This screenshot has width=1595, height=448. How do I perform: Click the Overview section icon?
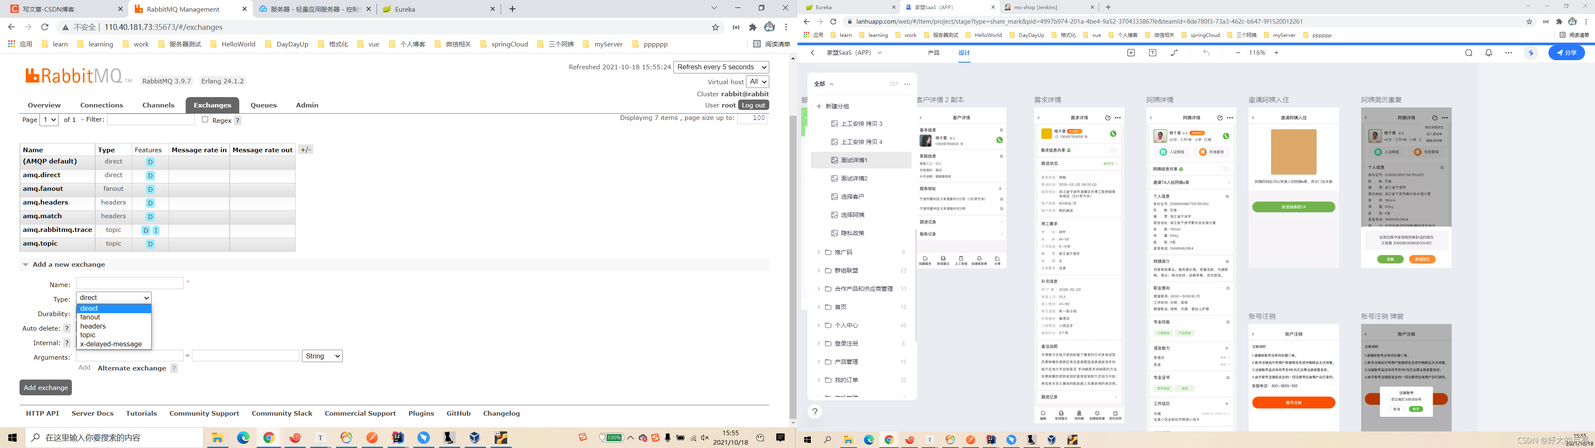click(43, 105)
